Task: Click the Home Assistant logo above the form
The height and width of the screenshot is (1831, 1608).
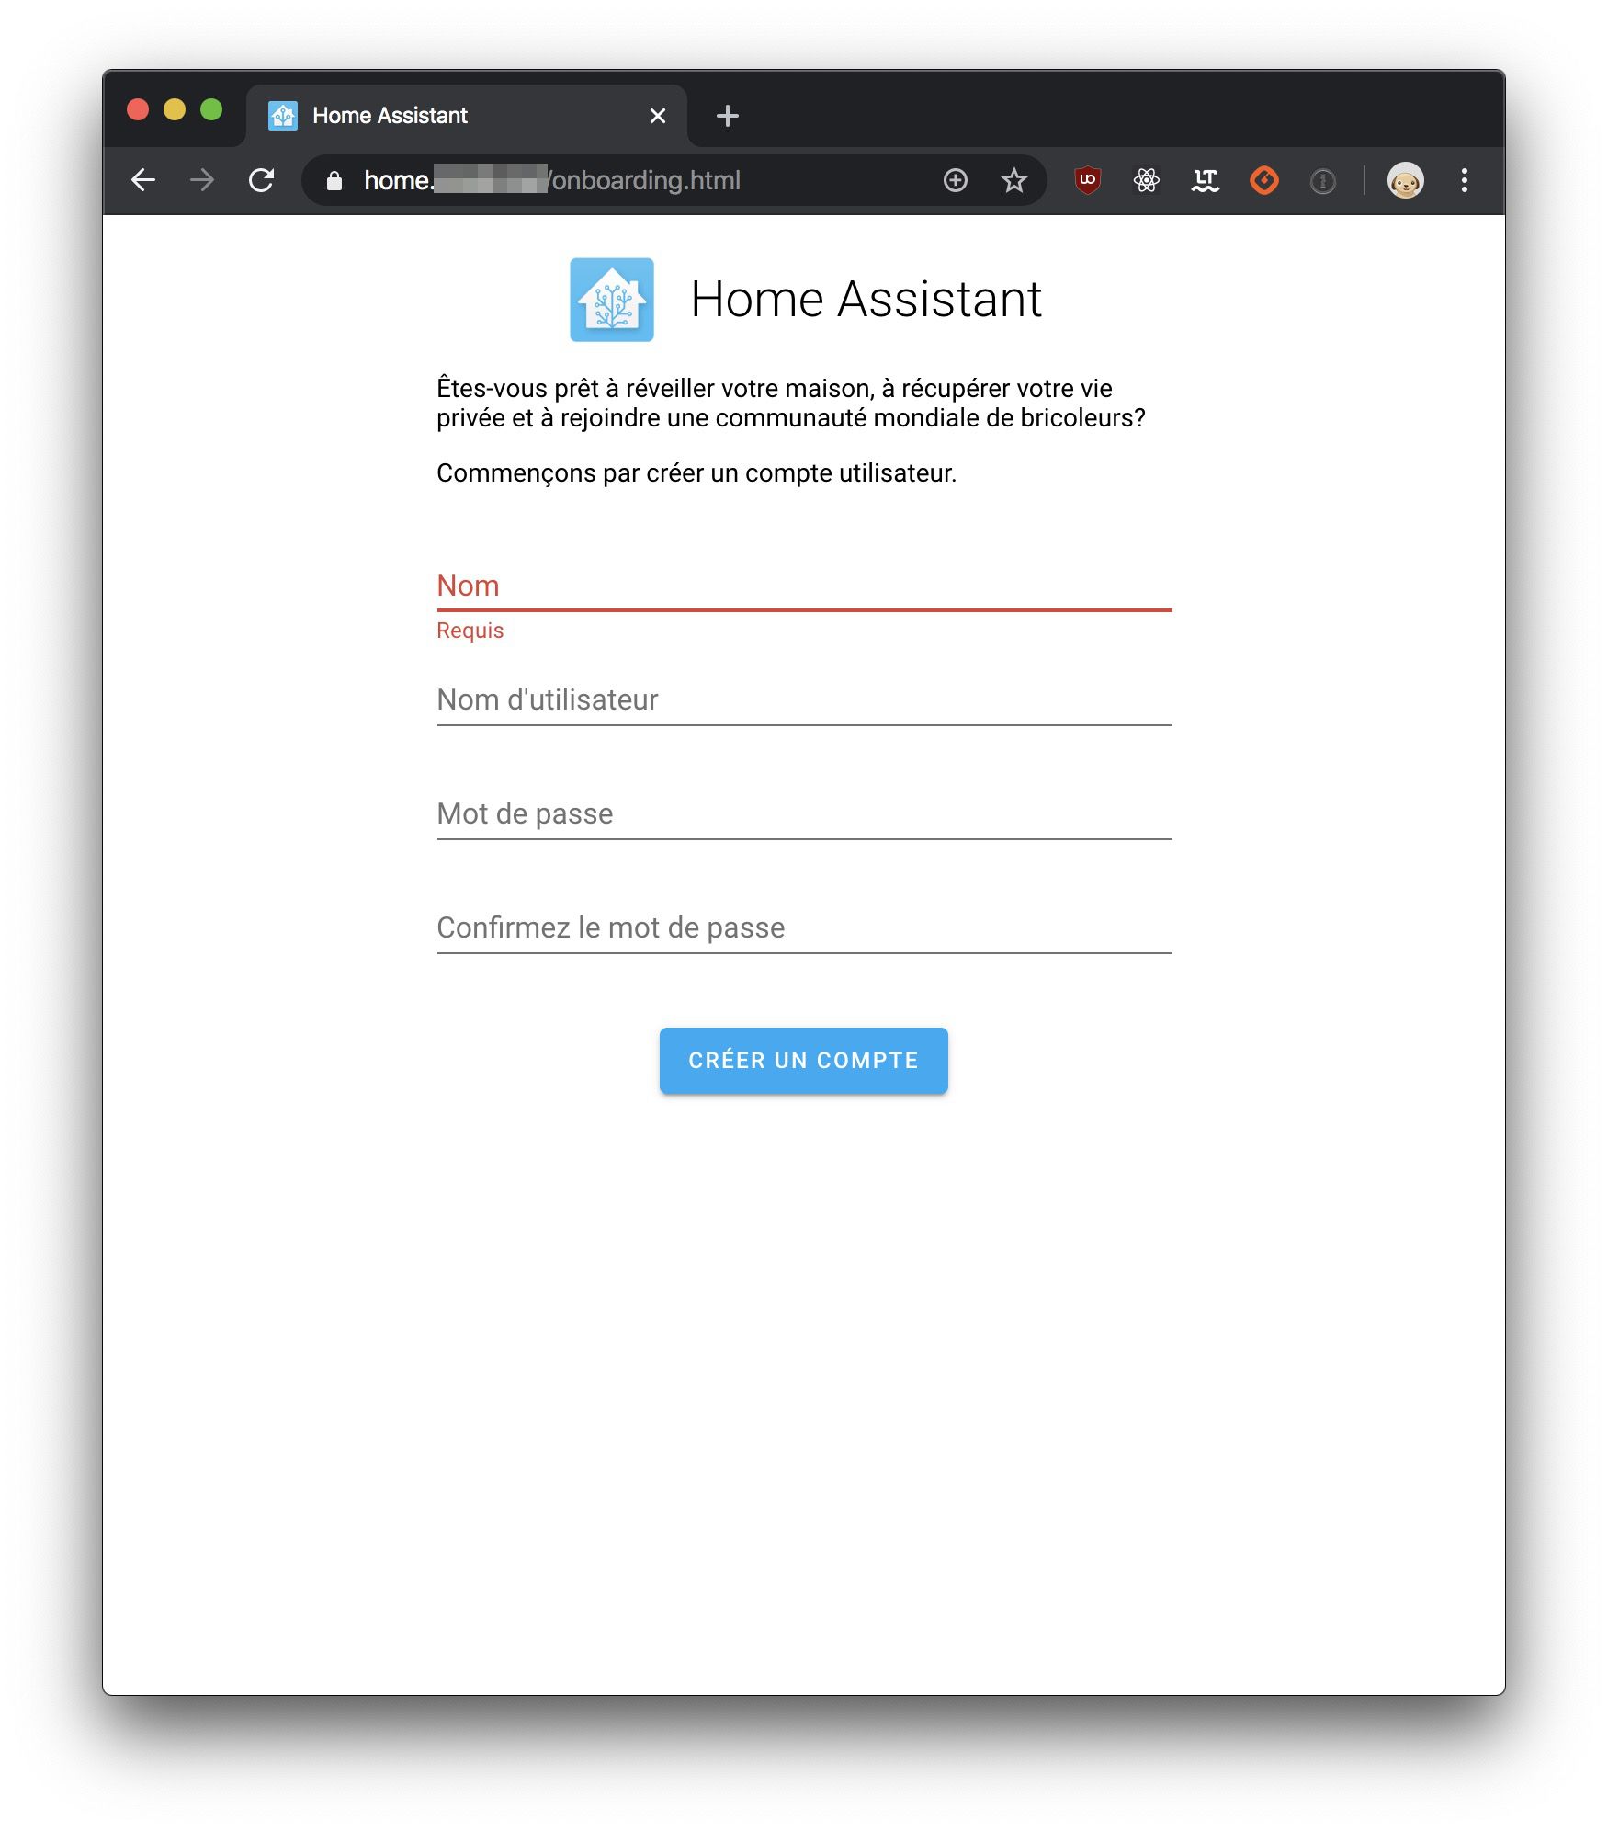Action: [x=613, y=299]
